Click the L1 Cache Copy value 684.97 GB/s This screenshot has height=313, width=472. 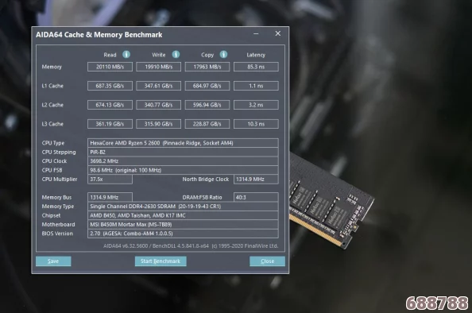coord(207,86)
